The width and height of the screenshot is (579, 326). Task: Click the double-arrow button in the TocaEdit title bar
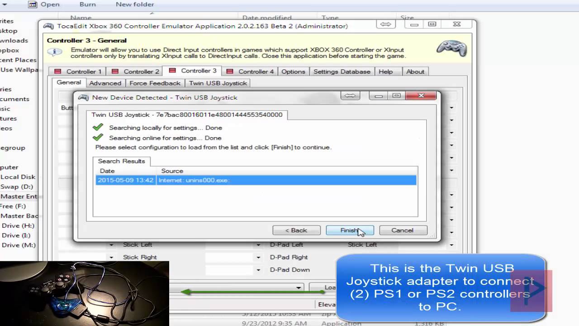[x=385, y=24]
